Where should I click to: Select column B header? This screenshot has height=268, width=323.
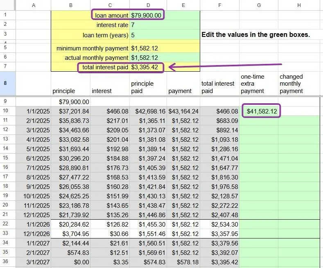pyautogui.click(x=71, y=5)
